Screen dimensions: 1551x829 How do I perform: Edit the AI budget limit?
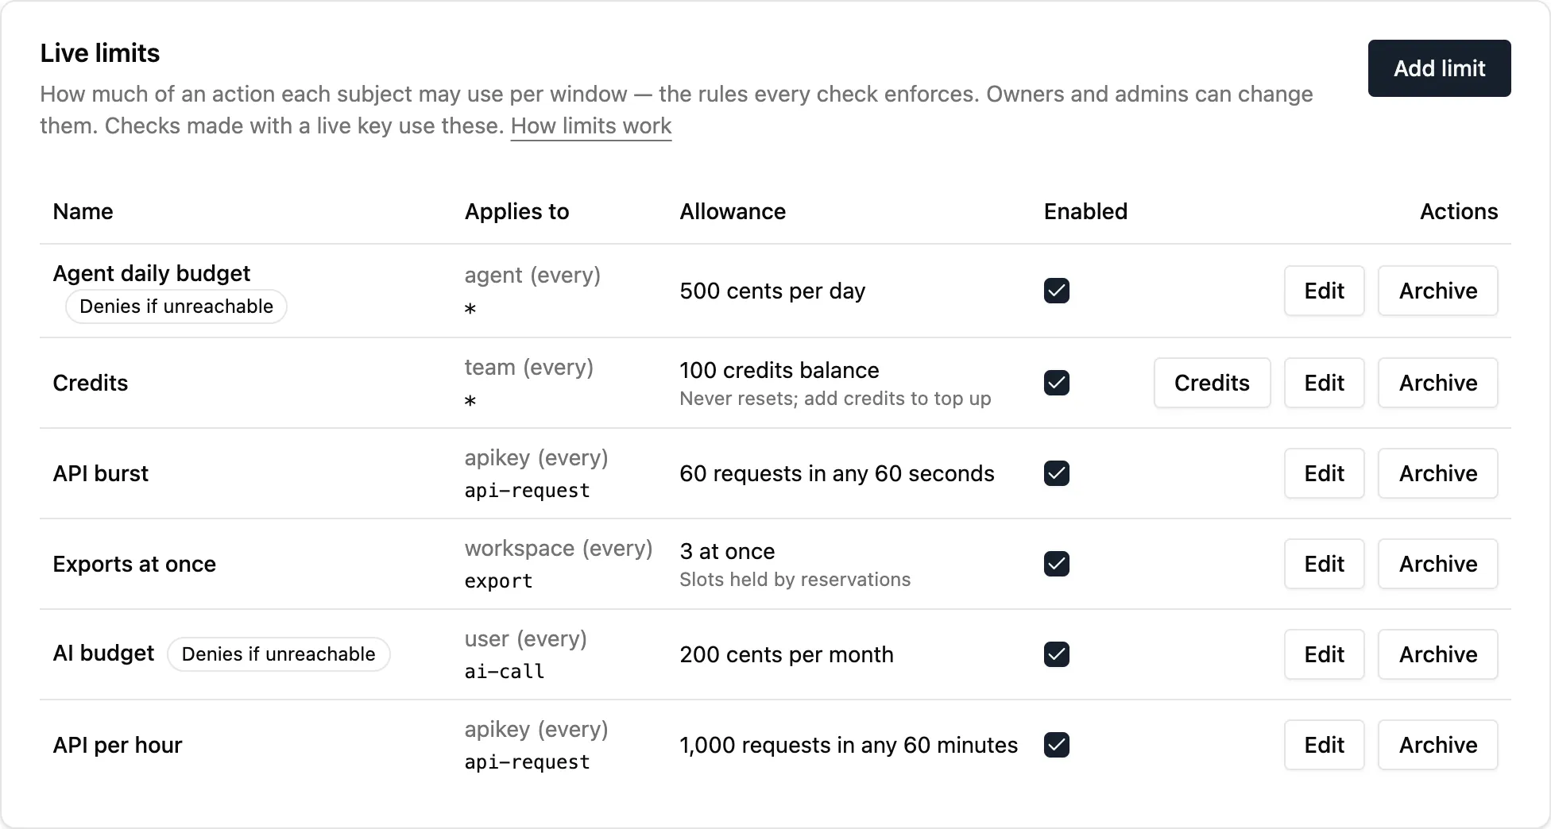[x=1325, y=654]
